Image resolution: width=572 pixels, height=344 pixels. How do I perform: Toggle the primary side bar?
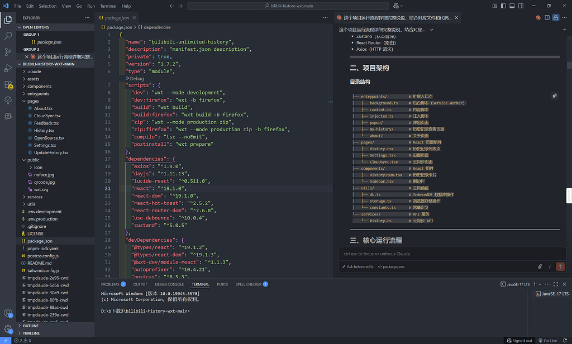click(503, 6)
